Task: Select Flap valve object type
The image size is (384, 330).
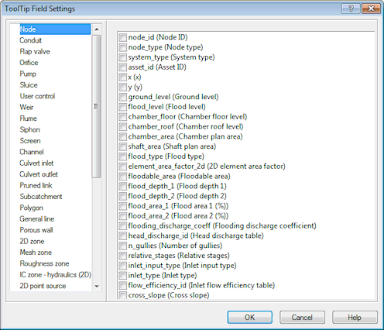Action: 35,51
